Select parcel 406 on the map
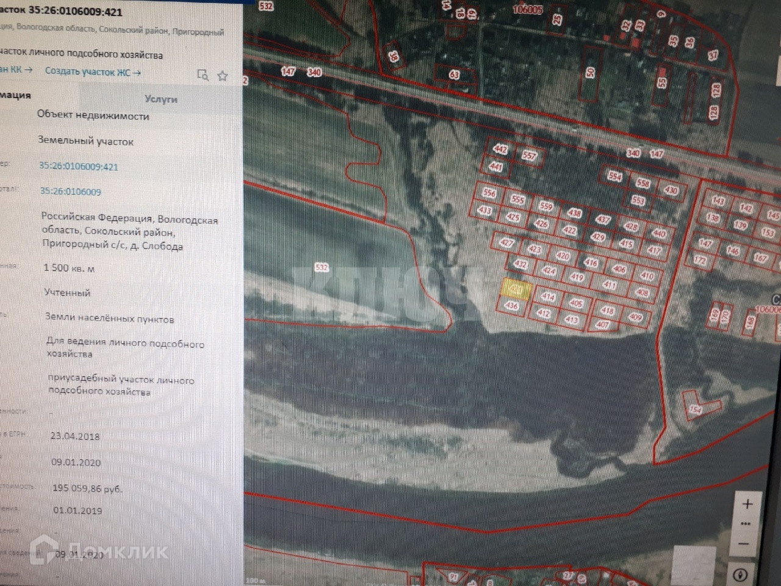This screenshot has width=781, height=586. click(x=619, y=270)
